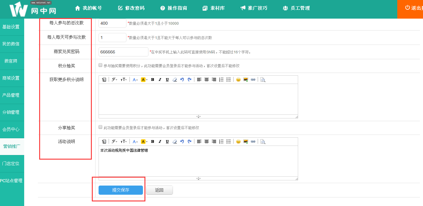Screen dimensions: 423x206
Task: Open 员工管理 in top navigation
Action: 296,8
